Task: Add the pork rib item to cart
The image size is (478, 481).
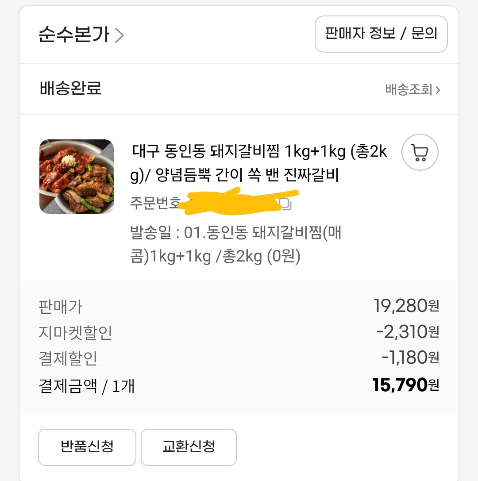Action: (x=420, y=152)
